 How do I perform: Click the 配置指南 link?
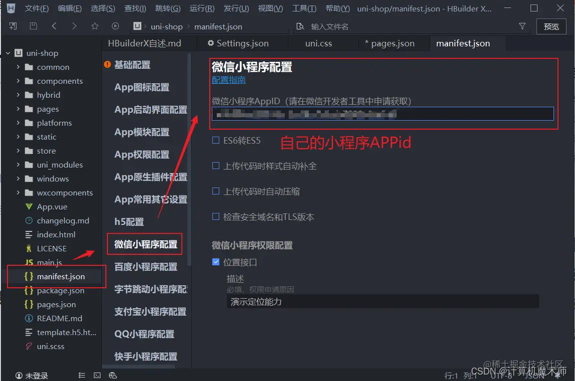point(229,80)
